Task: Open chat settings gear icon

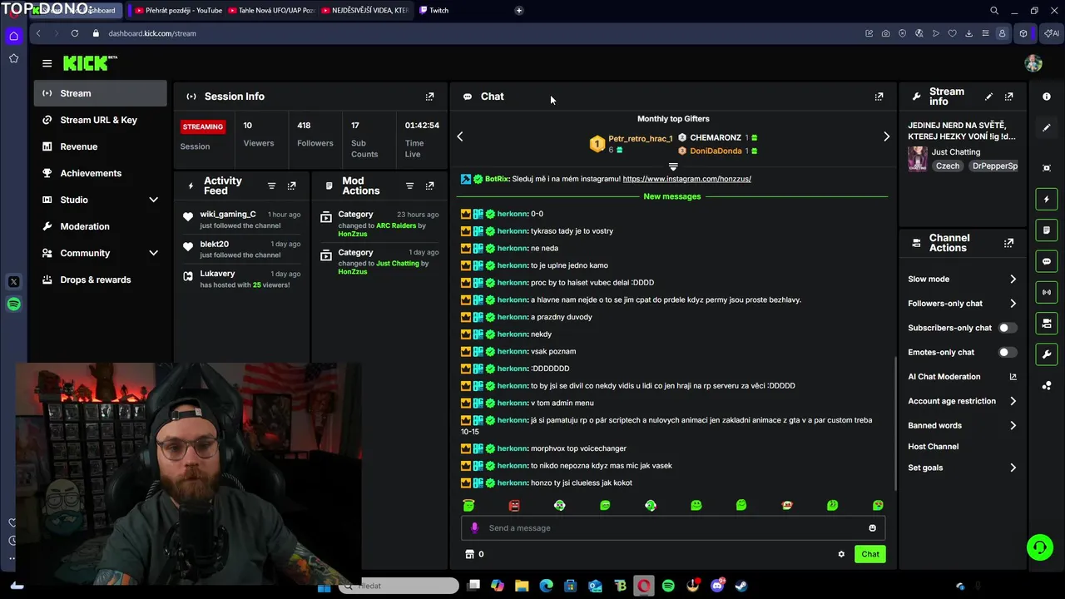Action: (x=841, y=554)
